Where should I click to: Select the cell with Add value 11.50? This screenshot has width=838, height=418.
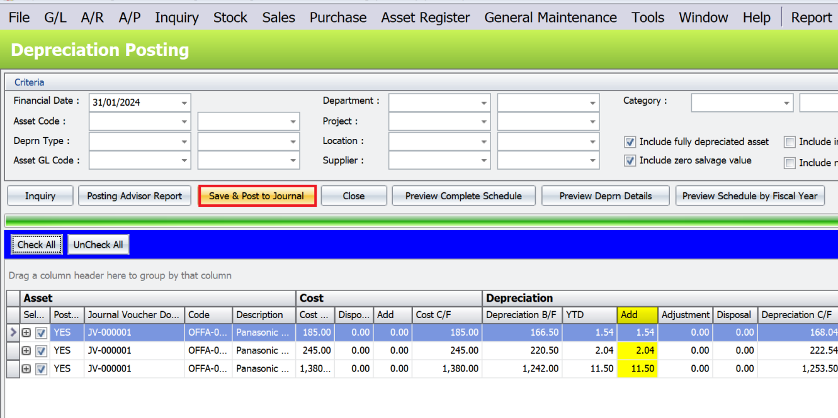[x=637, y=369]
